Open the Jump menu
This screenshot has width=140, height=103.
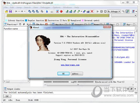(x=19, y=7)
